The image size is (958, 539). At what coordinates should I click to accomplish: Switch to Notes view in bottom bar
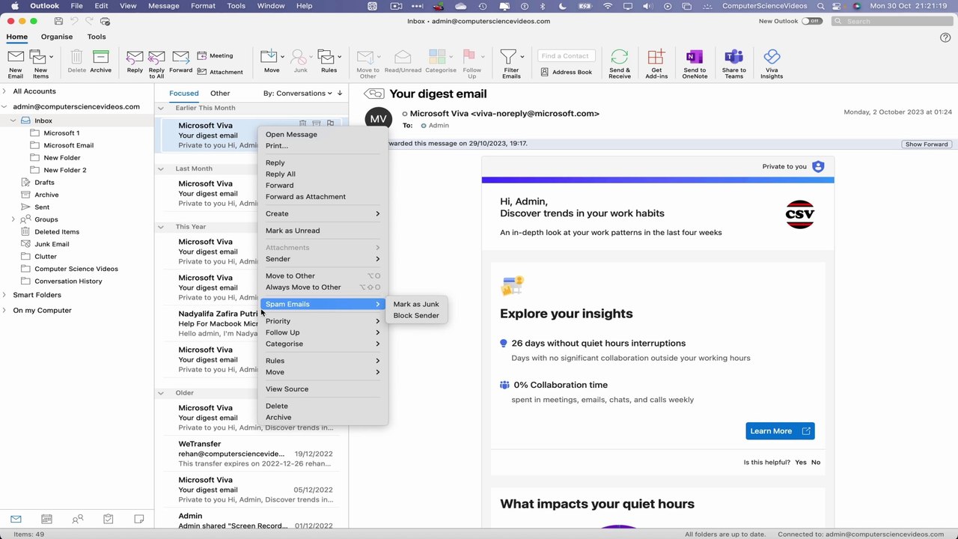point(138,519)
